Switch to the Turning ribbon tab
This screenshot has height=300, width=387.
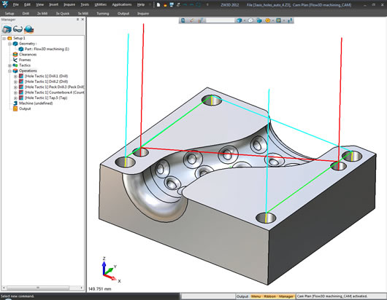[103, 14]
